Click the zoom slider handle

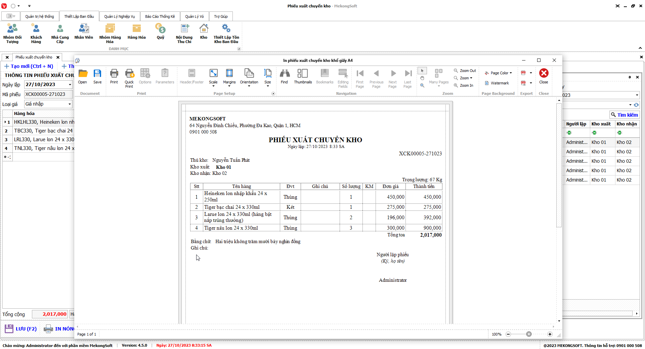(x=529, y=334)
